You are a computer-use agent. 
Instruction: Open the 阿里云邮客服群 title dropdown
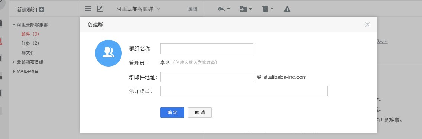(158, 9)
